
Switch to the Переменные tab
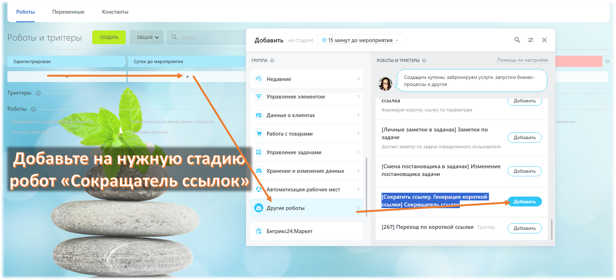(68, 12)
